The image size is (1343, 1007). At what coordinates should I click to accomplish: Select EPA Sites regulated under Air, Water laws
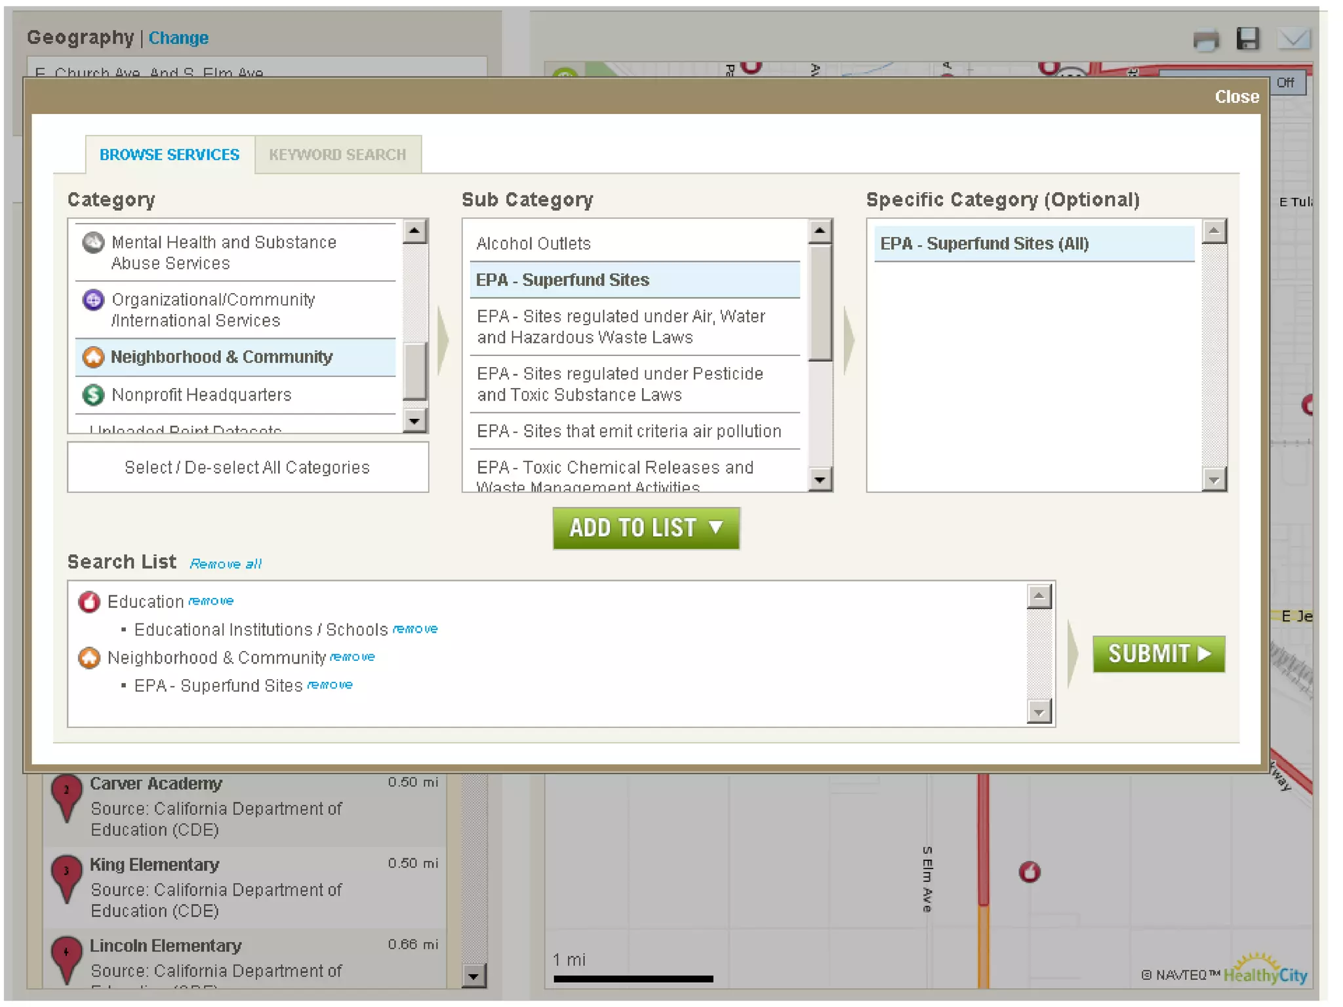pos(635,326)
